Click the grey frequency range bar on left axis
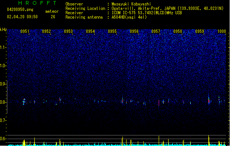This screenshot has height=146, width=230. coord(7,97)
